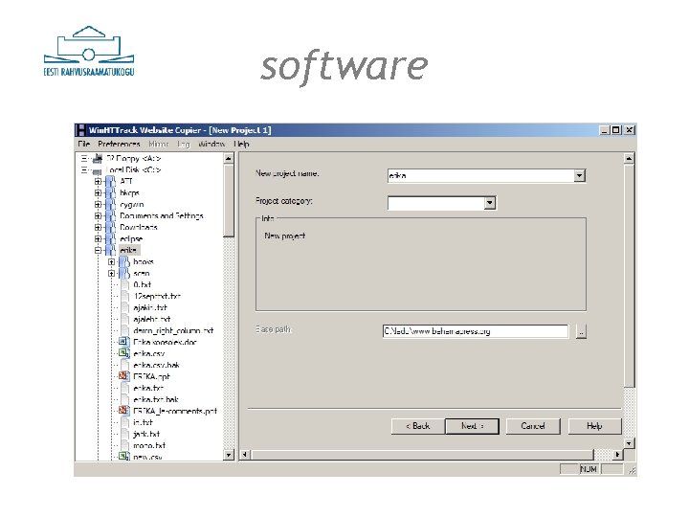Open the File menu
This screenshot has height=517, width=689.
tap(84, 145)
